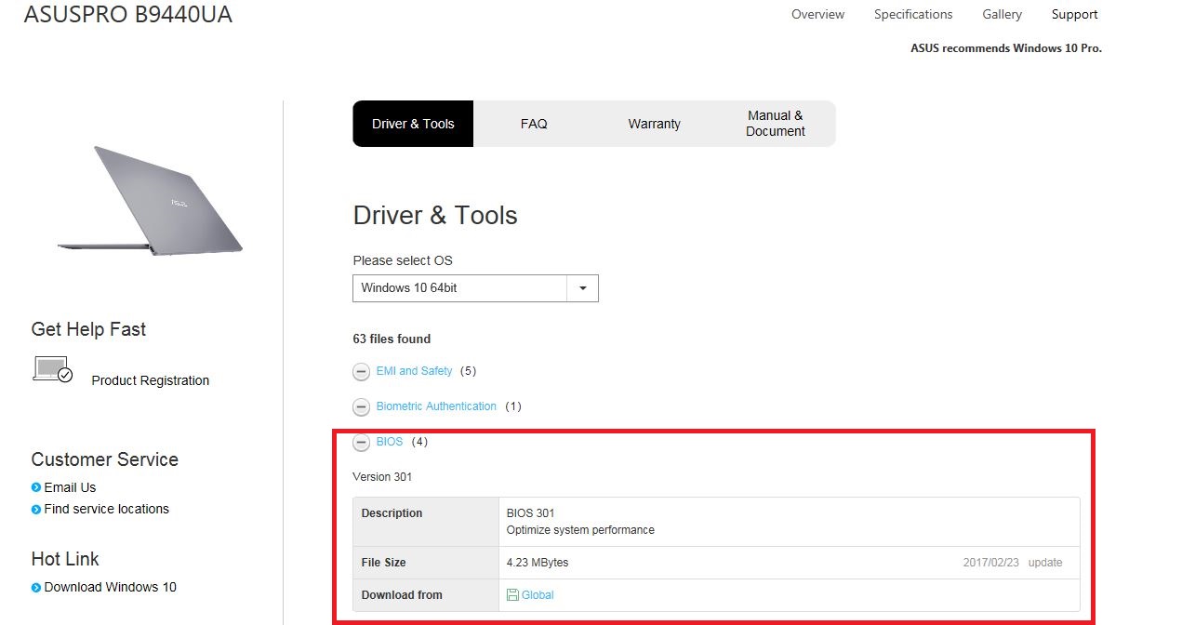
Task: Collapse the EMI and Safety section icon
Action: 362,372
